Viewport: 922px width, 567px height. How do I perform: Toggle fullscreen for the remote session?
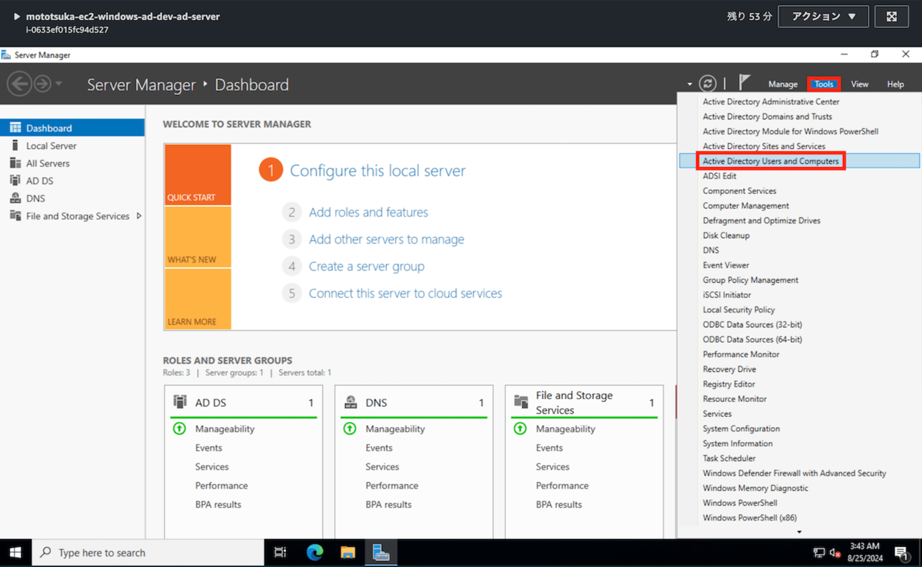pos(892,17)
